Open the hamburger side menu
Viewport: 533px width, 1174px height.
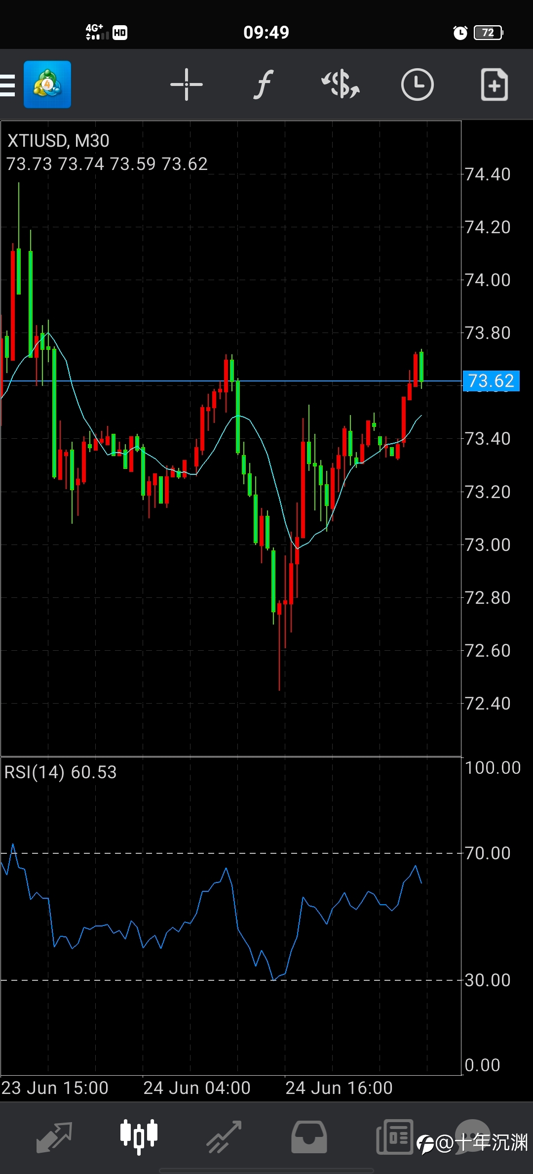pyautogui.click(x=7, y=85)
